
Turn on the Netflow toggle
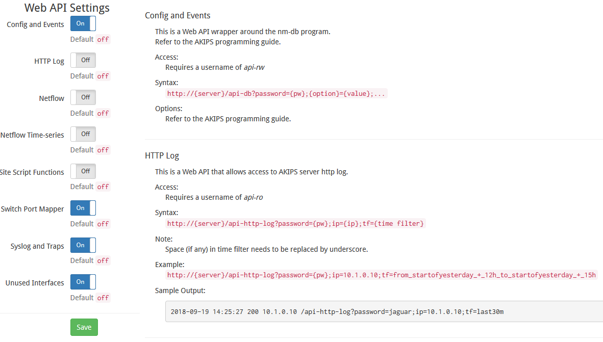tap(83, 97)
